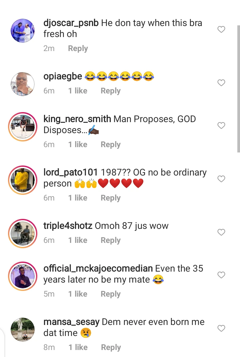Open triple4shotz's avatar story
Image resolution: width=240 pixels, height=357 pixels.
click(x=23, y=234)
